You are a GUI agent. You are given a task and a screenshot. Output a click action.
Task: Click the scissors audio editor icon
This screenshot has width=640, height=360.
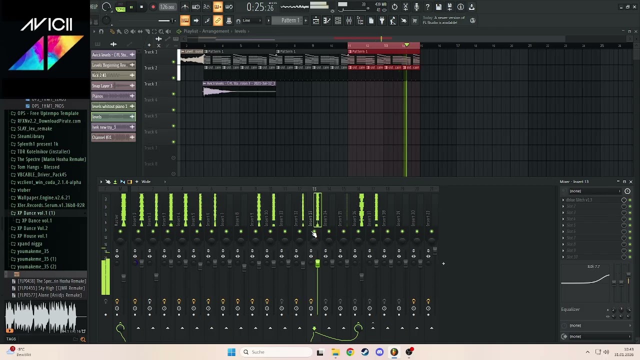pos(405,7)
